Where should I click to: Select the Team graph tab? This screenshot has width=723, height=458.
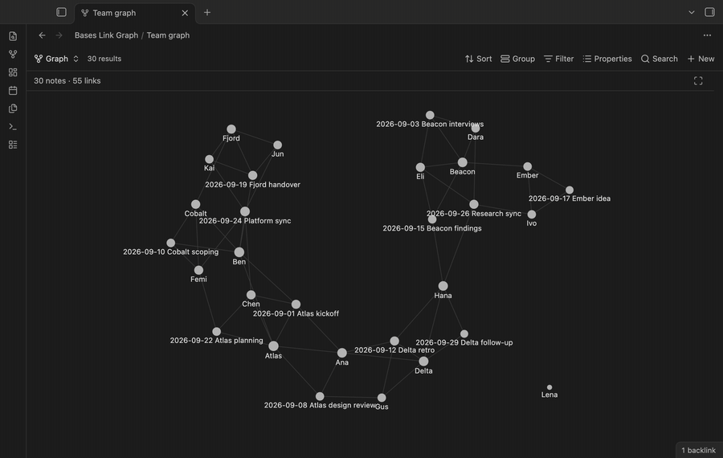[135, 13]
